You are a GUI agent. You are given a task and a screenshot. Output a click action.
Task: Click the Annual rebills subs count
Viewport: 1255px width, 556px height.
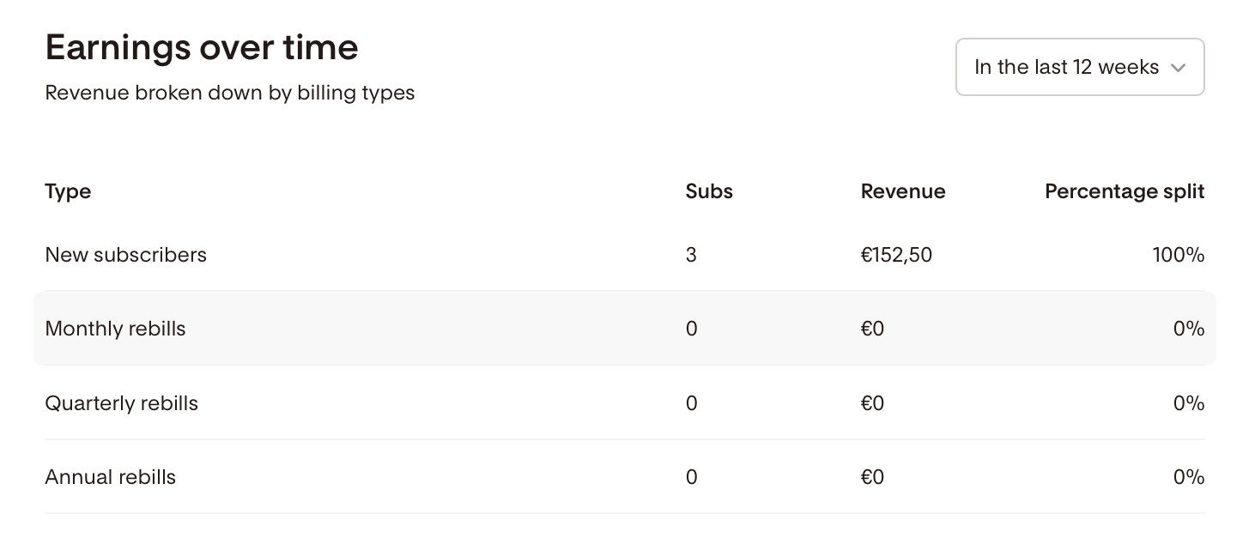[x=692, y=477]
